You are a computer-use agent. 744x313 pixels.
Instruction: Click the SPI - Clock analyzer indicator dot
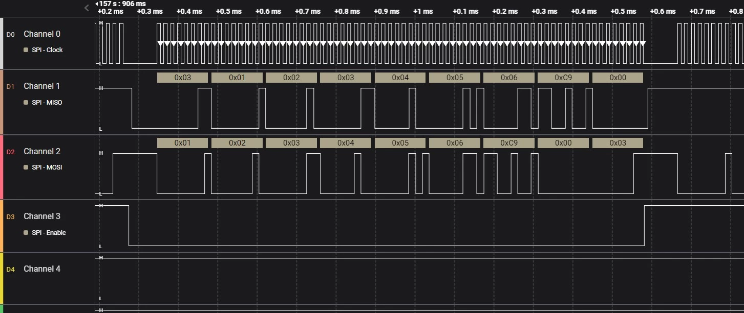click(26, 50)
